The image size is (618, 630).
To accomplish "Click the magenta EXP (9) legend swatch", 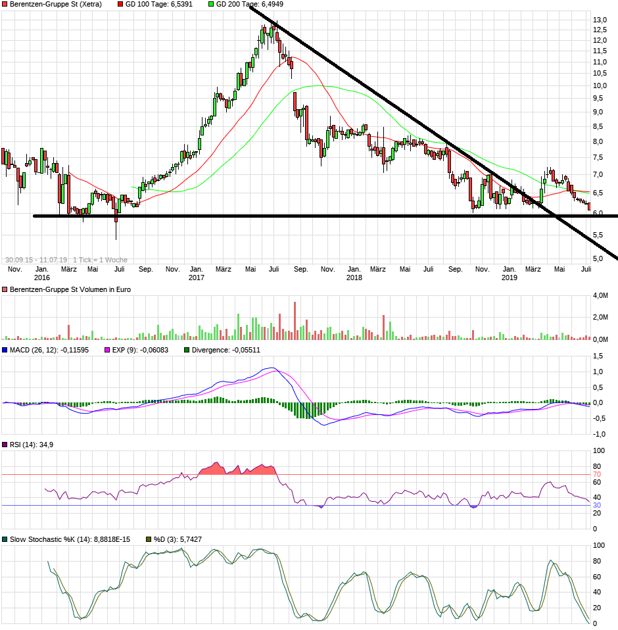I will pyautogui.click(x=107, y=351).
